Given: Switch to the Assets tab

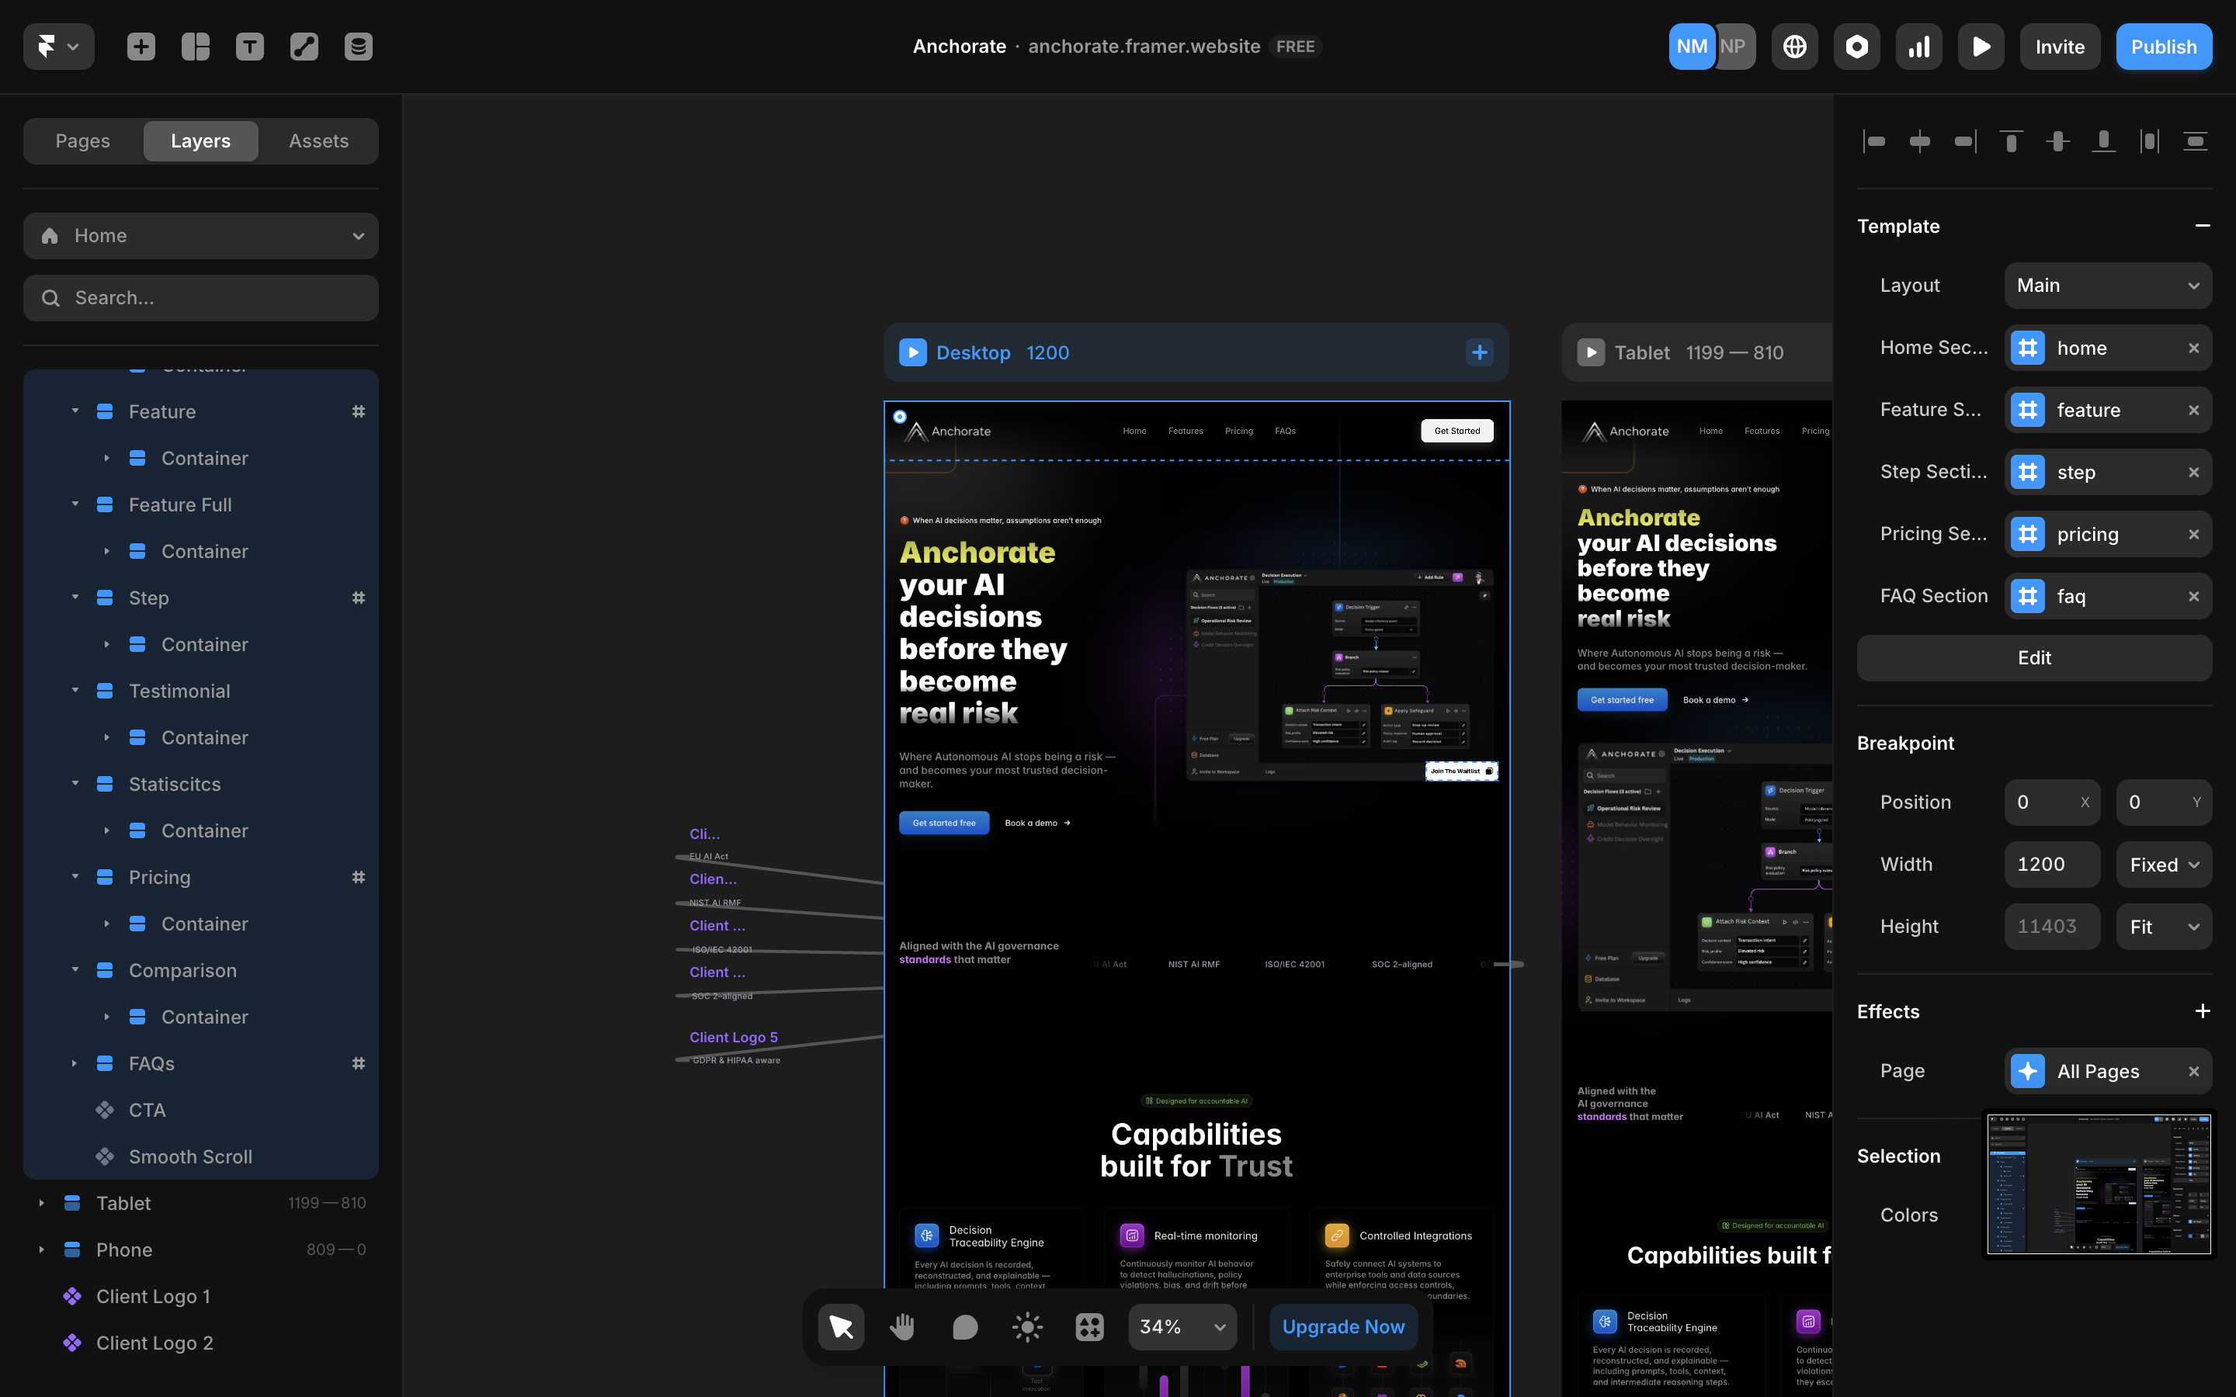Looking at the screenshot, I should coord(319,140).
